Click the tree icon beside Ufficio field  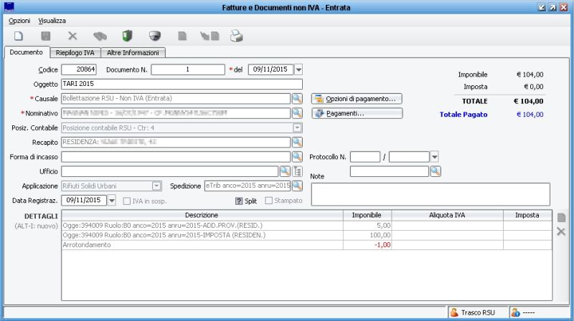(298, 171)
